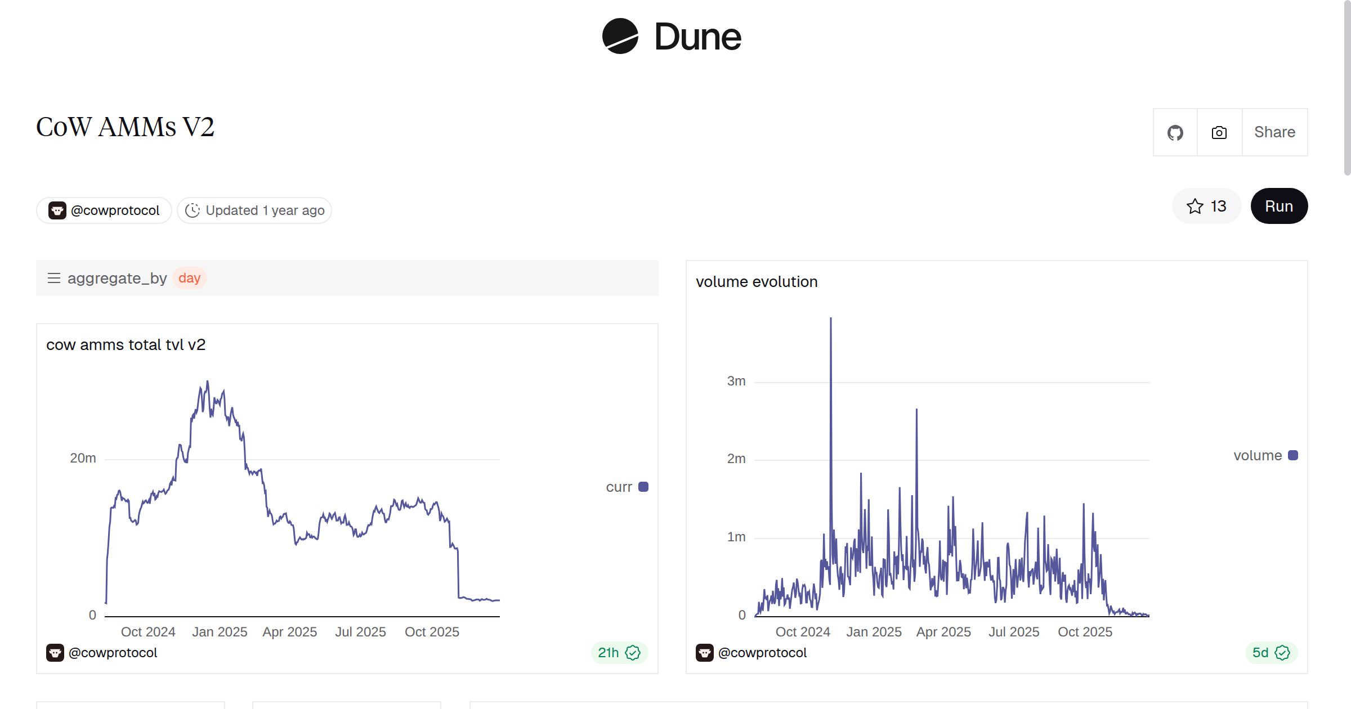This screenshot has width=1351, height=709.
Task: Toggle the curr legend series swatch
Action: (x=643, y=487)
